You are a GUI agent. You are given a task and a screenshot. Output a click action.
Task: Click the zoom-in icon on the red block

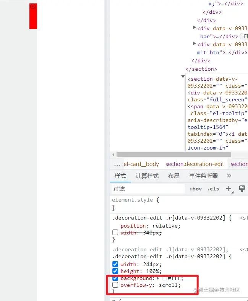tap(33, 7)
